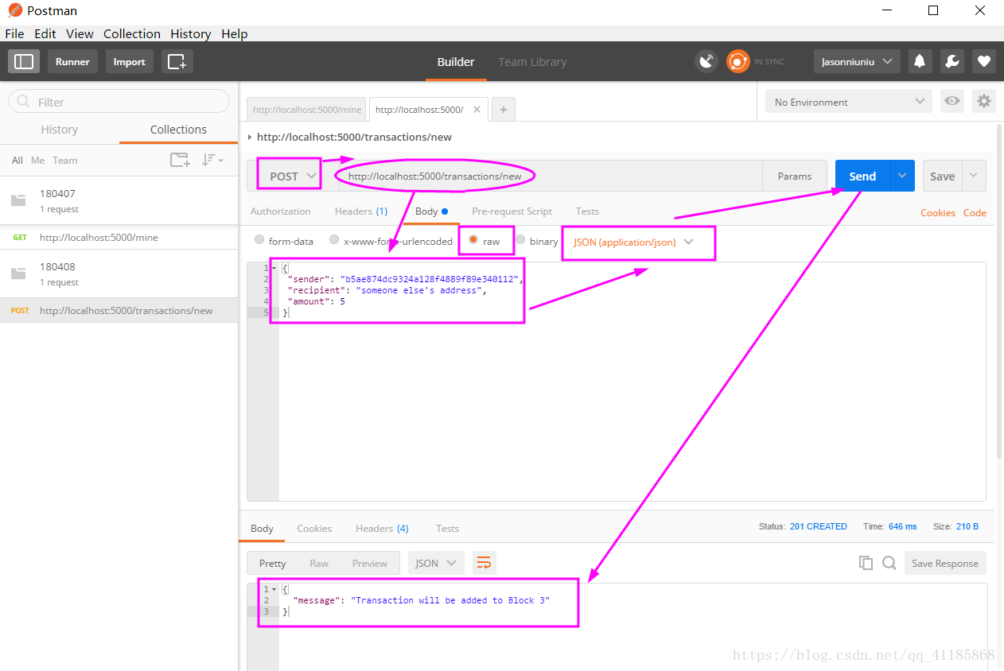This screenshot has width=1004, height=671.
Task: Close the active localhost:5000/ tab
Action: pyautogui.click(x=477, y=109)
